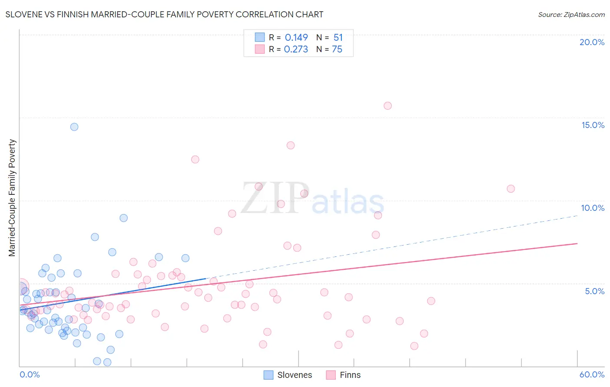Viewport: 610px width, 387px height.
Task: Click the 0.273 correlation value
Action: (x=296, y=49)
